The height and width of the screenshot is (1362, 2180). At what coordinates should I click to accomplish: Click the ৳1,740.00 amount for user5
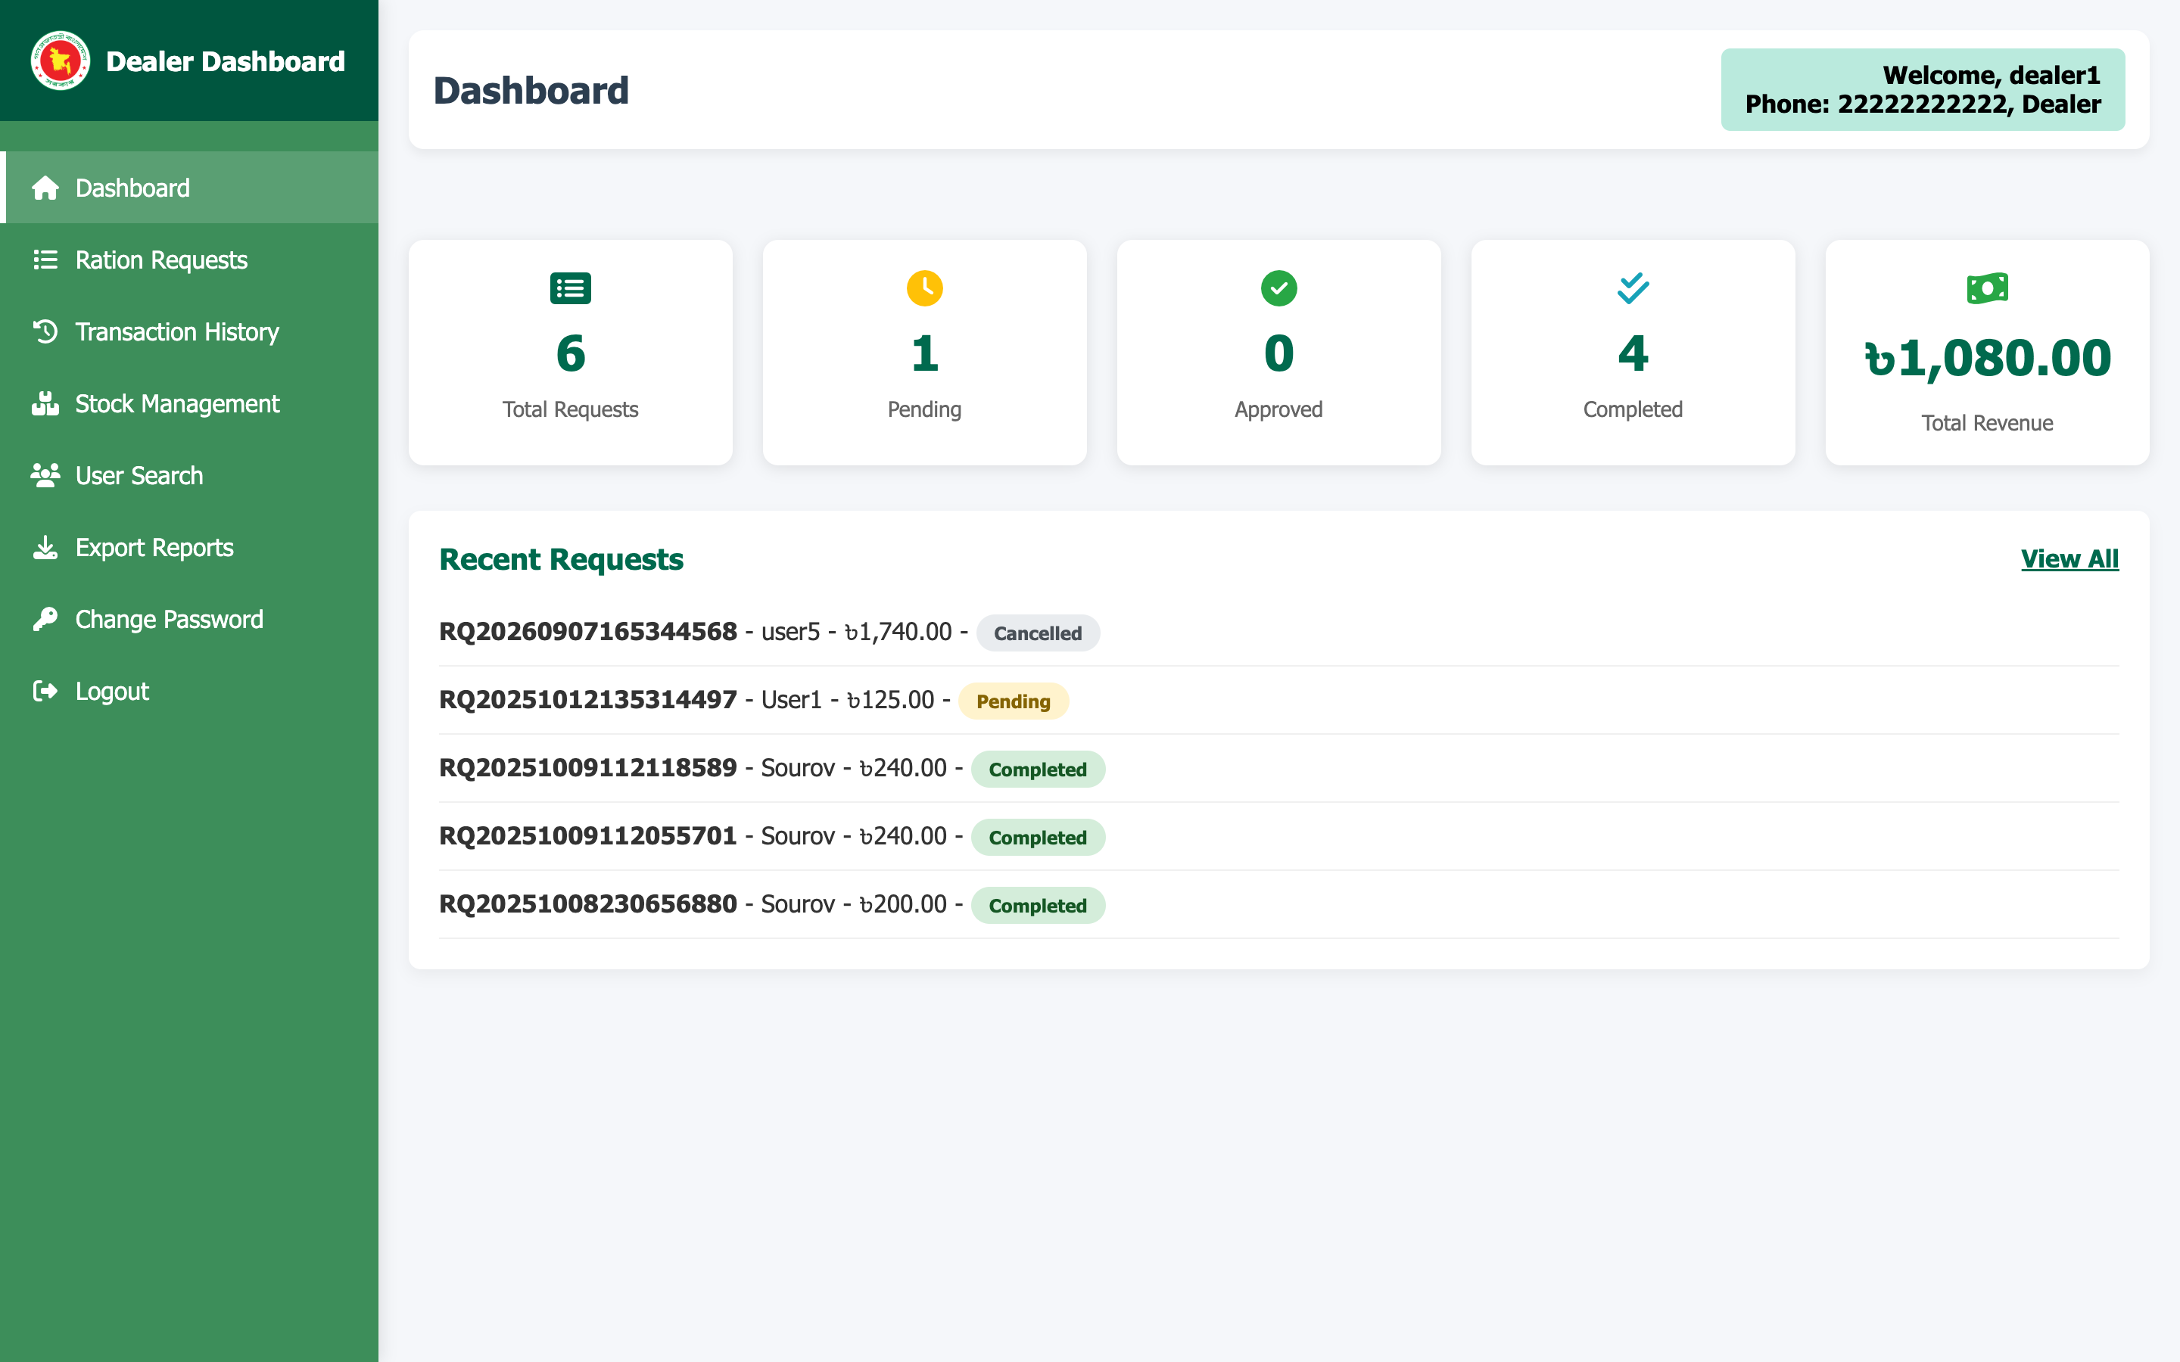pos(898,633)
